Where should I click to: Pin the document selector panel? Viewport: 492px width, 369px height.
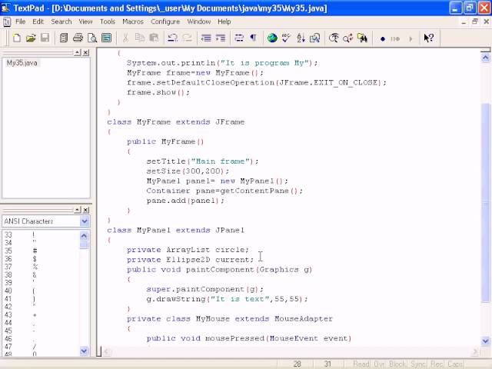(78, 53)
